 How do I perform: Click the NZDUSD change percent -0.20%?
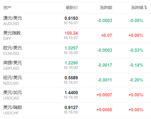tap(136, 80)
